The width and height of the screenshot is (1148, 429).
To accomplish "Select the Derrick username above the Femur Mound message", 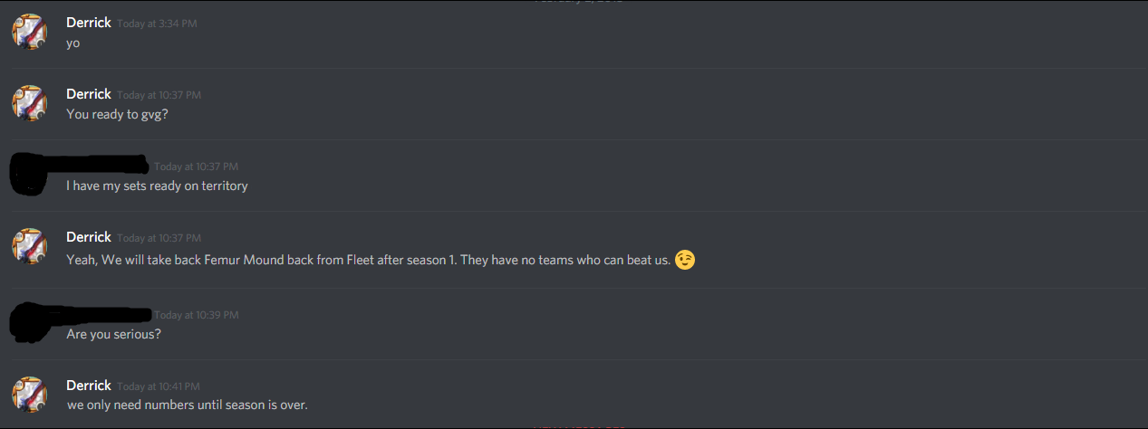I will coord(89,237).
